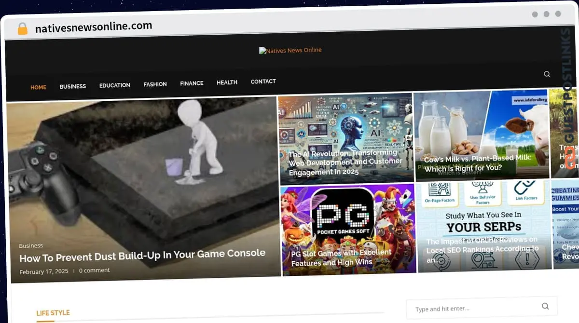
Task: Click the nativesnewsonline.com address text
Action: pos(94,27)
